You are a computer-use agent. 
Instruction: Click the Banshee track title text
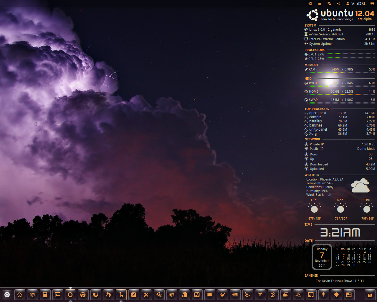[340, 281]
